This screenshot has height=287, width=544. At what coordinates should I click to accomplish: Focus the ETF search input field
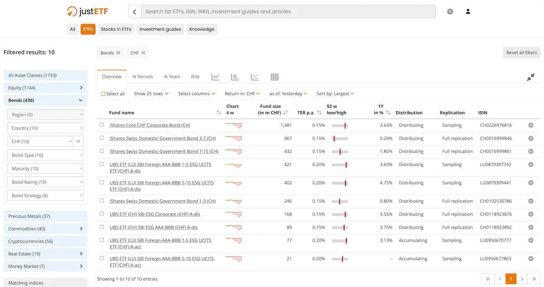click(288, 12)
